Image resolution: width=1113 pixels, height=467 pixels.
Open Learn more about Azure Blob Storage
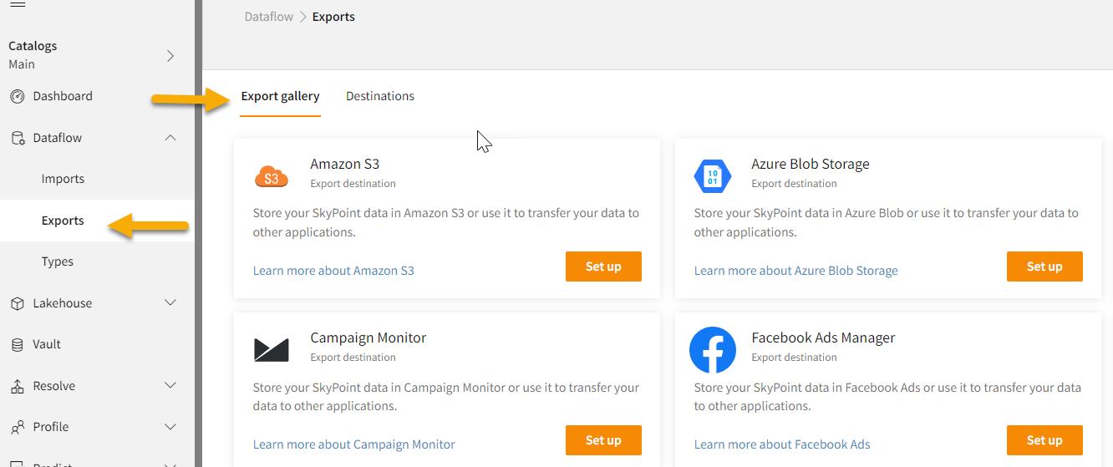pyautogui.click(x=795, y=271)
